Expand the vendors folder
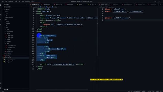The height and width of the screenshot is (92, 163). [x=9, y=50]
